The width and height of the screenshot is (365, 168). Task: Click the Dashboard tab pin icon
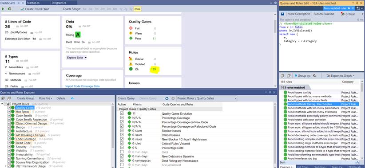point(19,3)
